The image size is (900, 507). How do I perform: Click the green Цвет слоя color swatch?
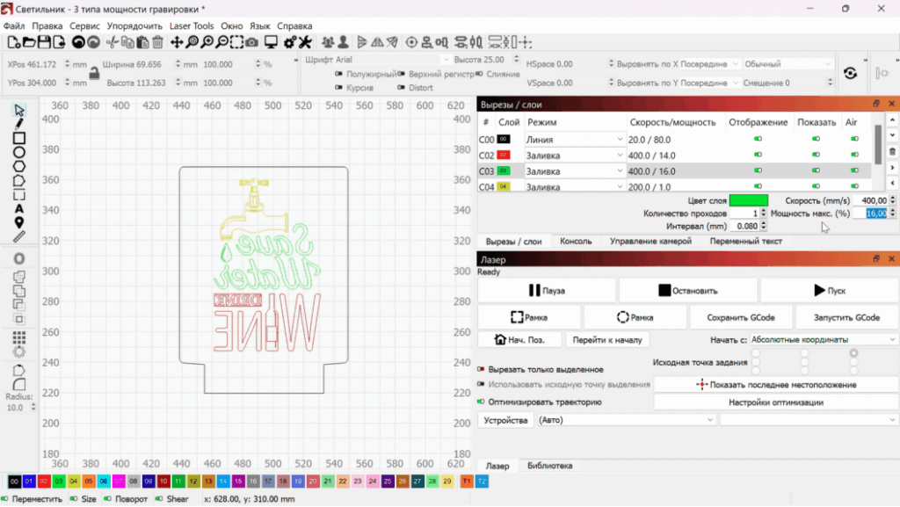(748, 200)
